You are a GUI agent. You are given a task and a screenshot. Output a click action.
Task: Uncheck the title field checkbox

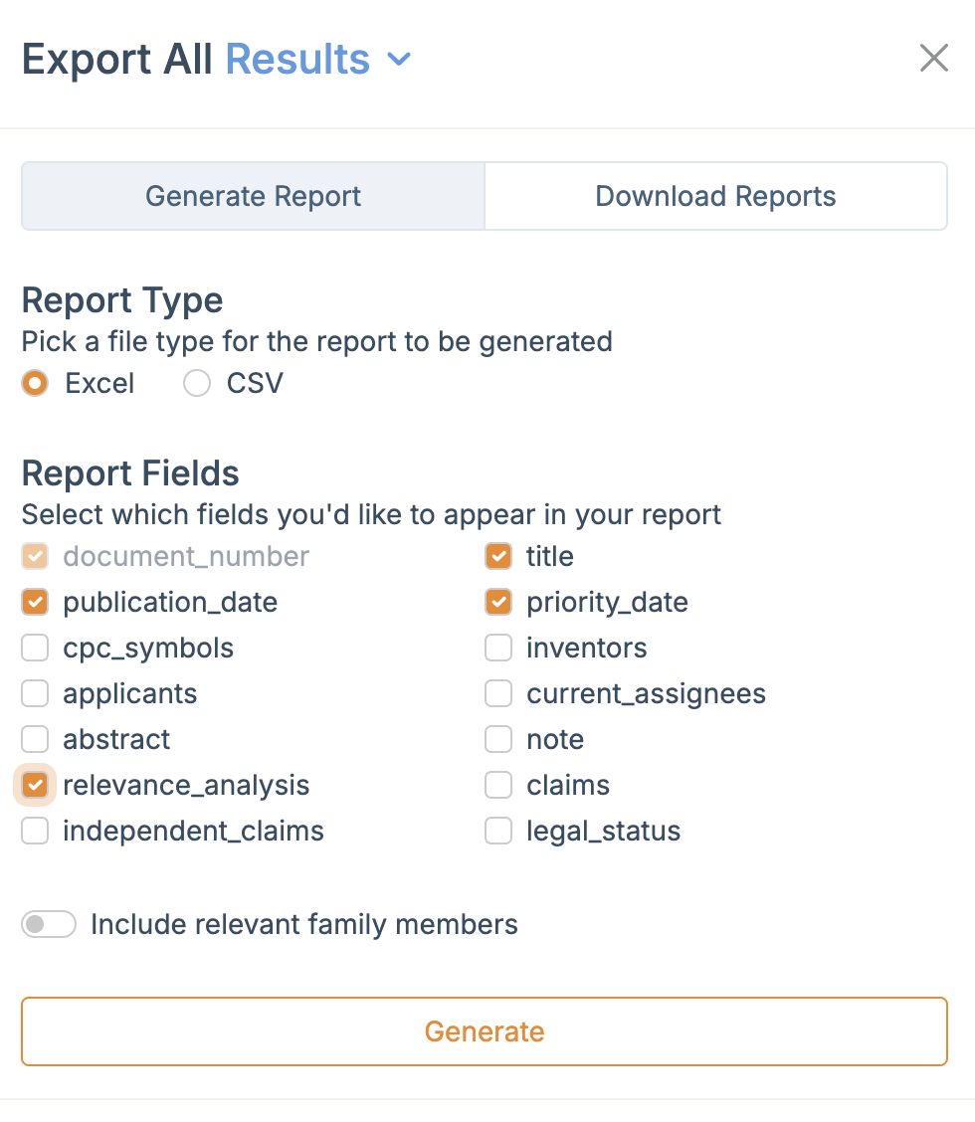click(x=498, y=556)
